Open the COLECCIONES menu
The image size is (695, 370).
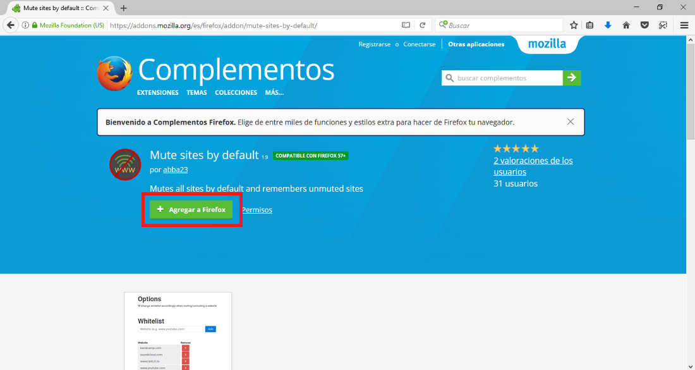click(236, 93)
